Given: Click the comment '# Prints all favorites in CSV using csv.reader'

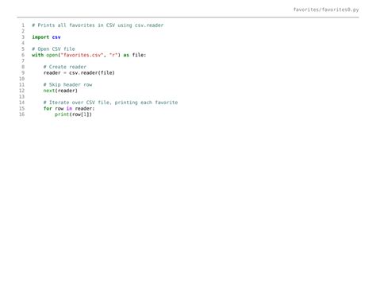Looking at the screenshot, I should (x=98, y=25).
